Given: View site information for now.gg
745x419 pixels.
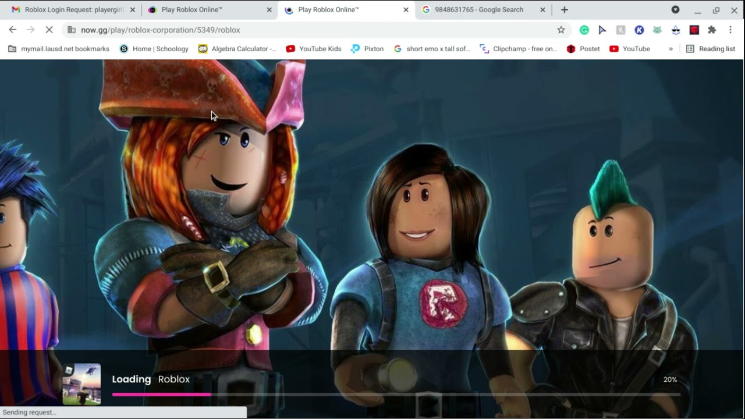Looking at the screenshot, I should [71, 30].
